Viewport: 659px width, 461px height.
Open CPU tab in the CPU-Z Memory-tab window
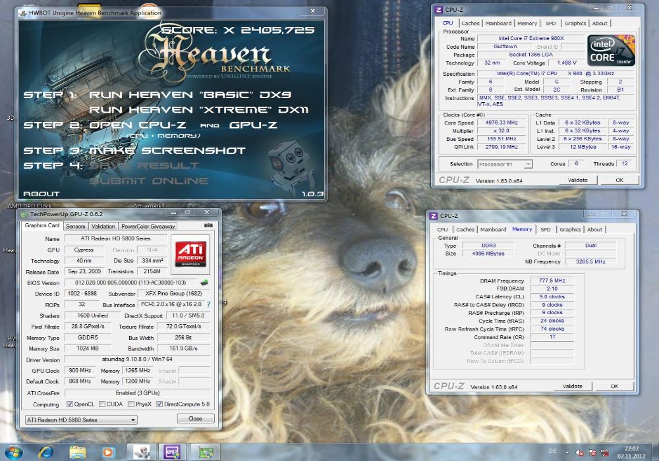point(443,230)
